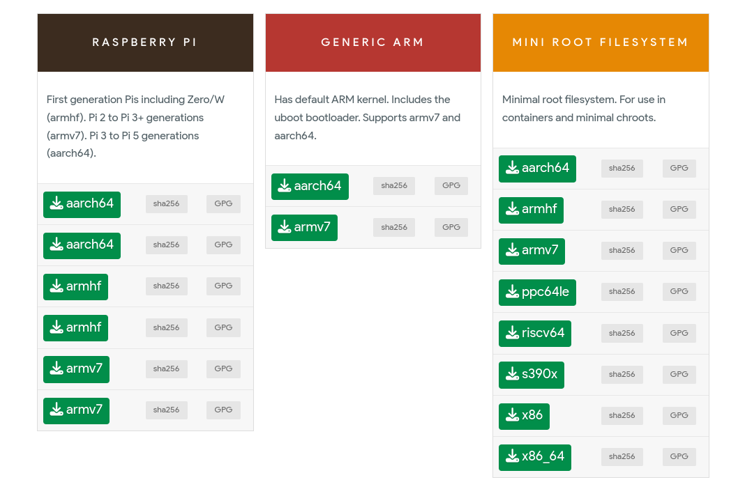
Task: View sha256 checksum for riscv64
Action: point(622,333)
